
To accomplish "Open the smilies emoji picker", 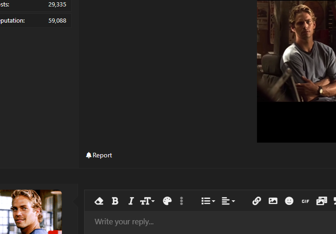I will point(289,201).
